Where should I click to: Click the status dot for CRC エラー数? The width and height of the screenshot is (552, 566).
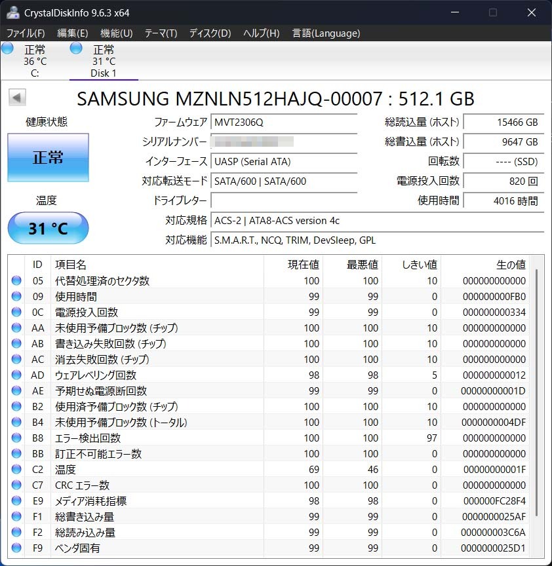coord(16,485)
